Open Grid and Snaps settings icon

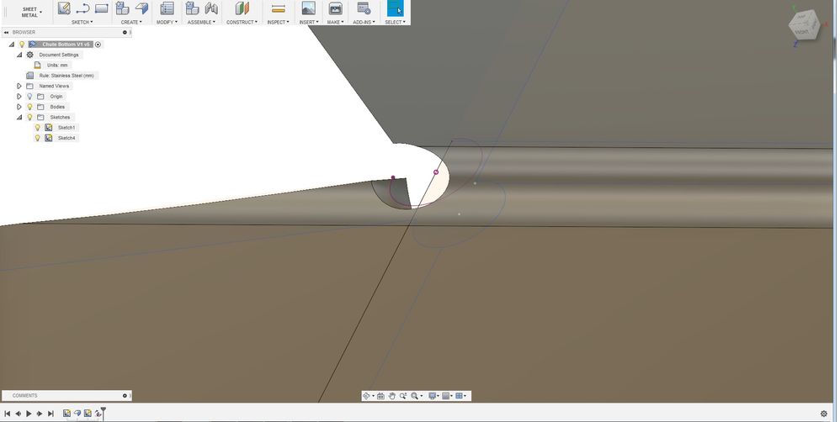click(446, 396)
